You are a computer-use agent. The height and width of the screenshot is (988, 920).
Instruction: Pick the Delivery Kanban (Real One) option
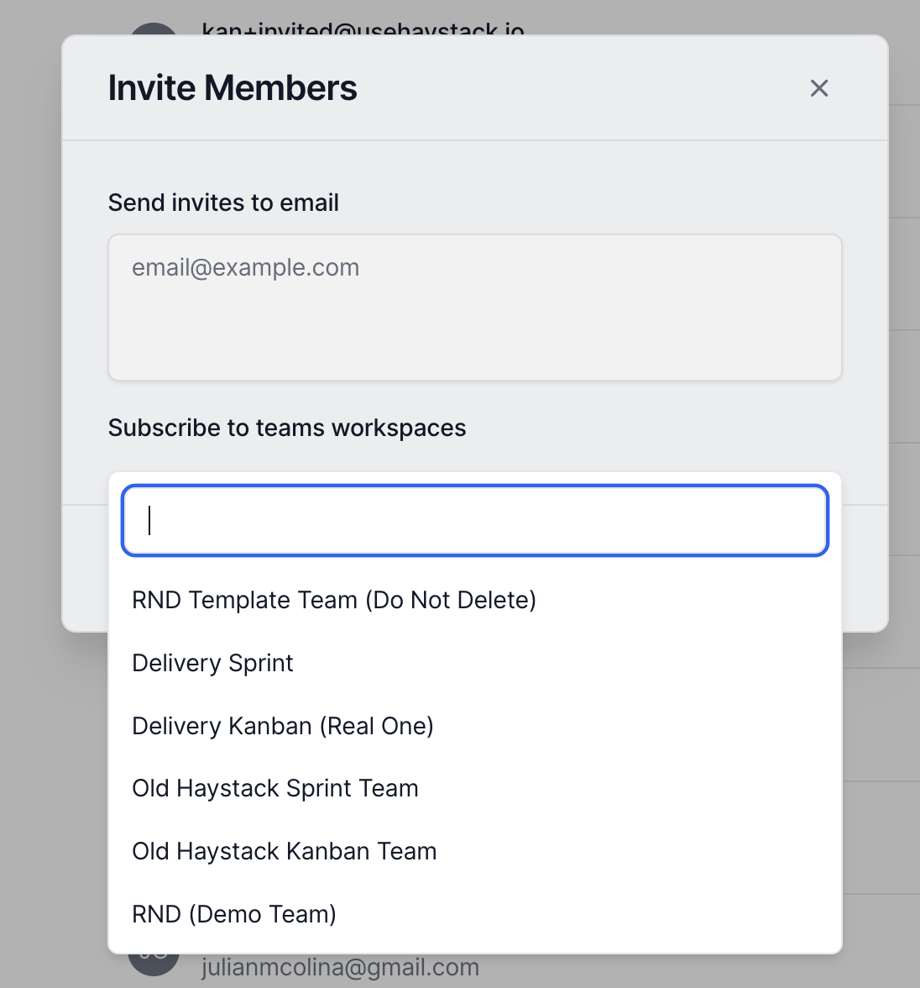point(283,726)
